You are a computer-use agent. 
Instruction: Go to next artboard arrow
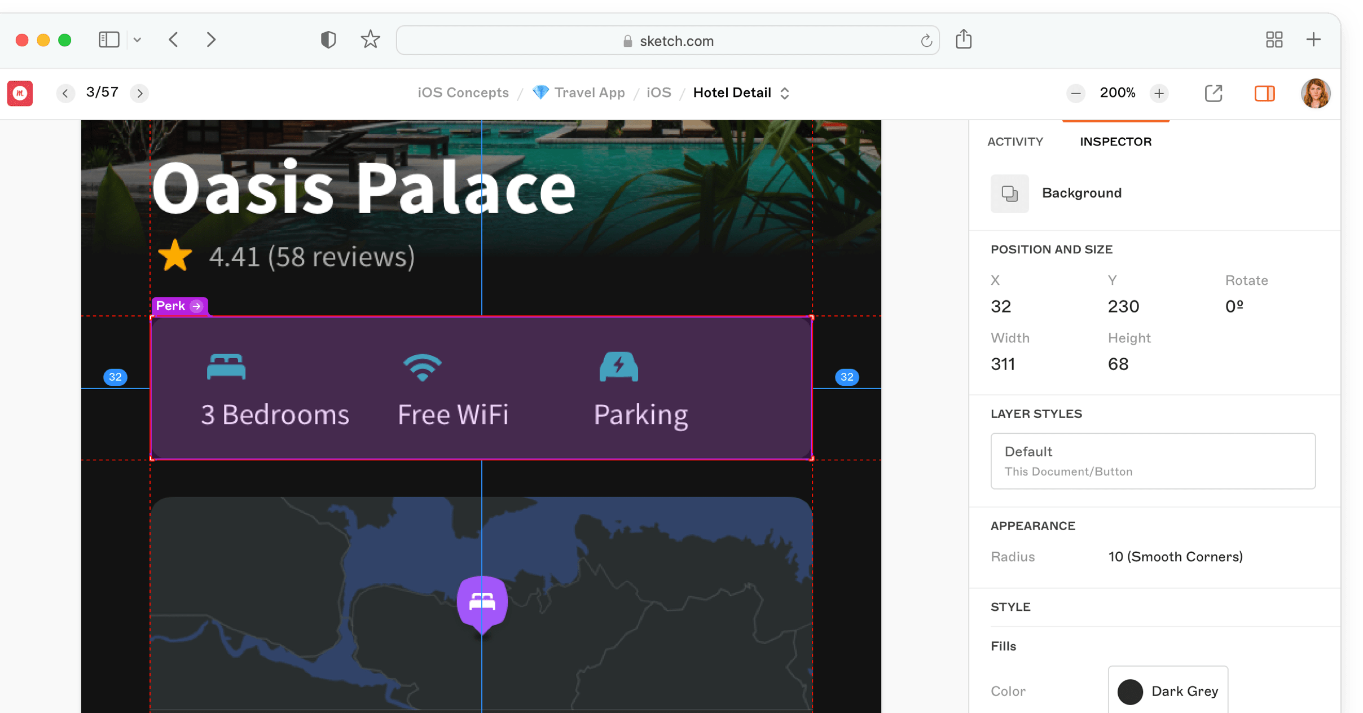click(x=139, y=93)
